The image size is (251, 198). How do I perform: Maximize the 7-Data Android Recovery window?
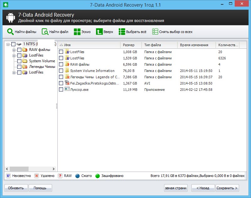(231, 4)
